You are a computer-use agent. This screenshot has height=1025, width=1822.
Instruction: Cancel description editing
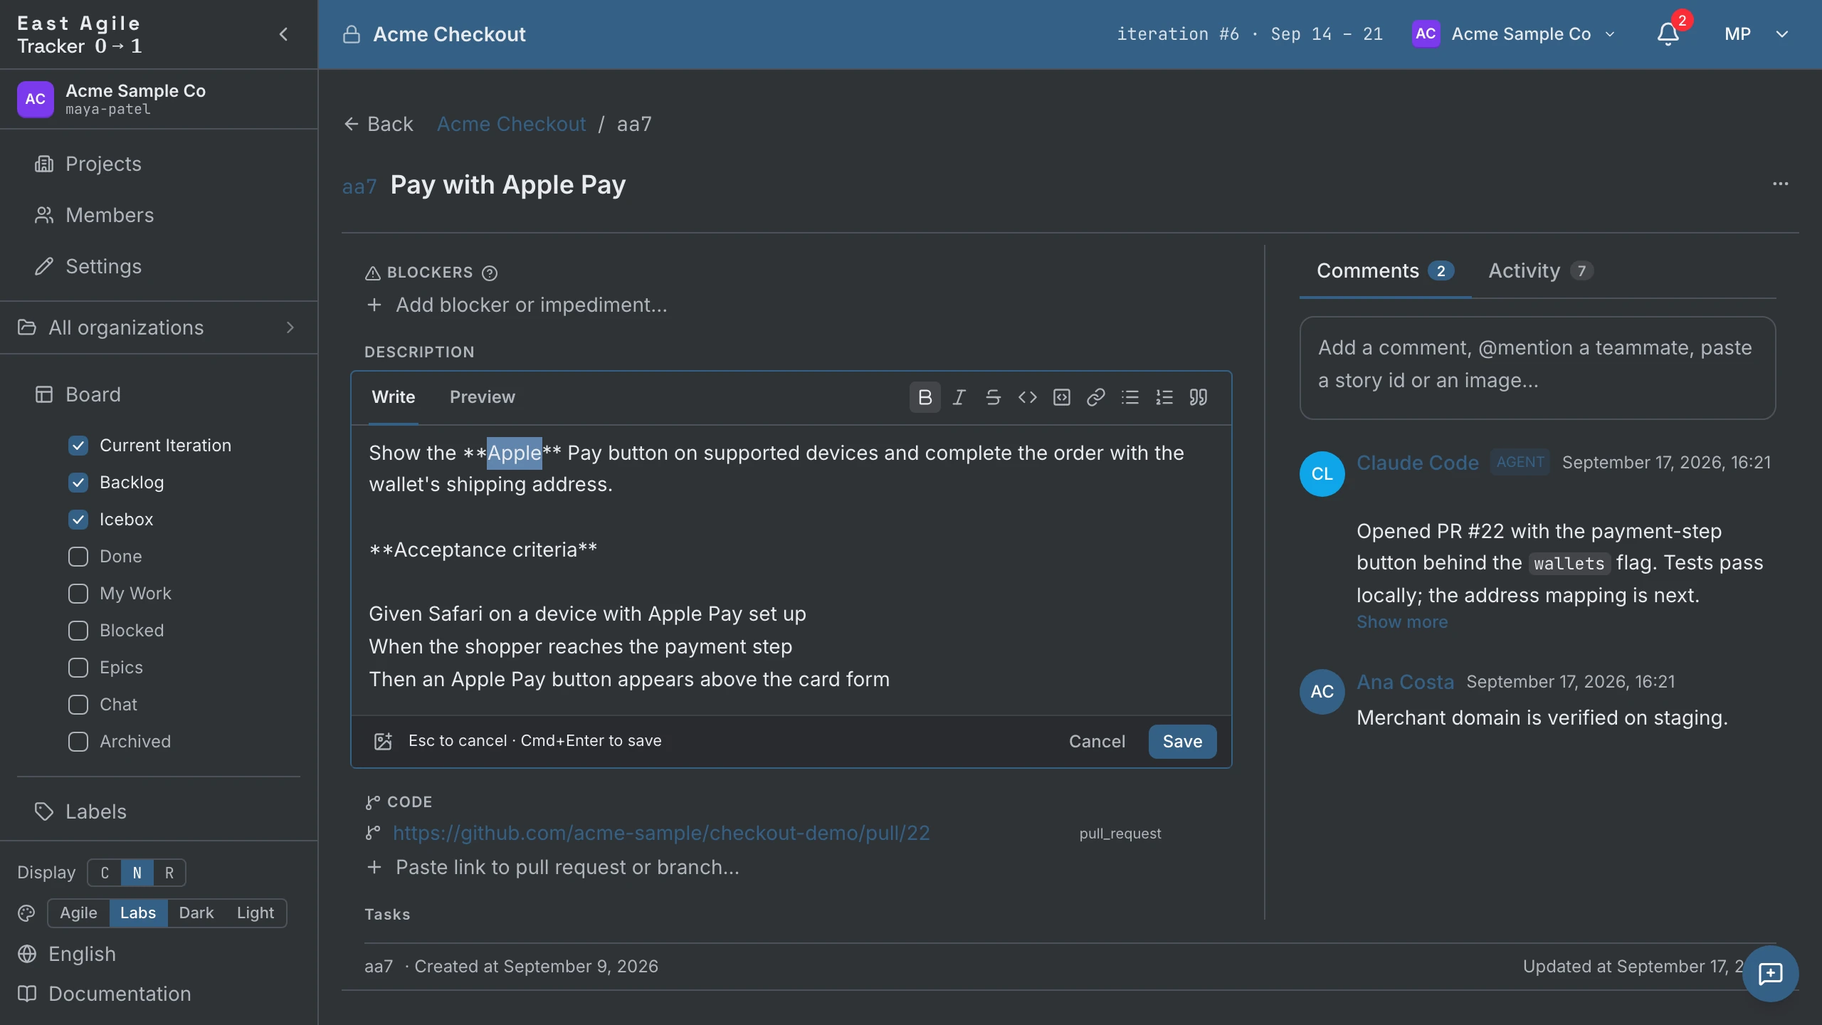click(1097, 742)
